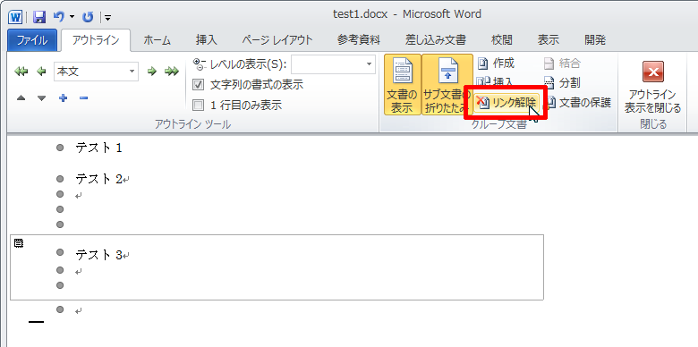This screenshot has height=347, width=698.
Task: Open the ページ レイアウト tab
Action: pos(277,40)
